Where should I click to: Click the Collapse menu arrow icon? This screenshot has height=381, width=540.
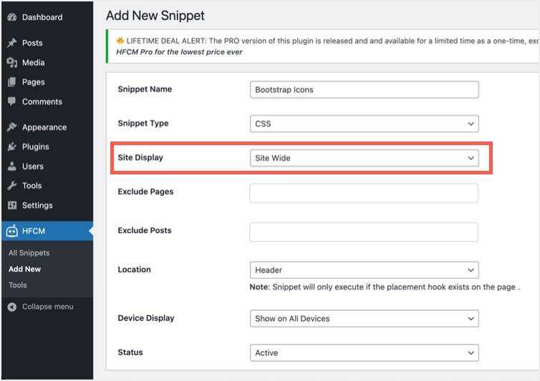(x=12, y=307)
